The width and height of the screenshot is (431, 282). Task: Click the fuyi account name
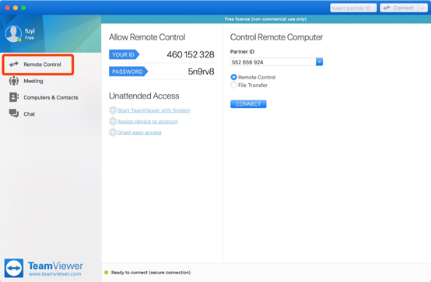(x=30, y=31)
